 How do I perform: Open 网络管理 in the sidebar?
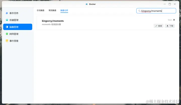tap(18, 34)
